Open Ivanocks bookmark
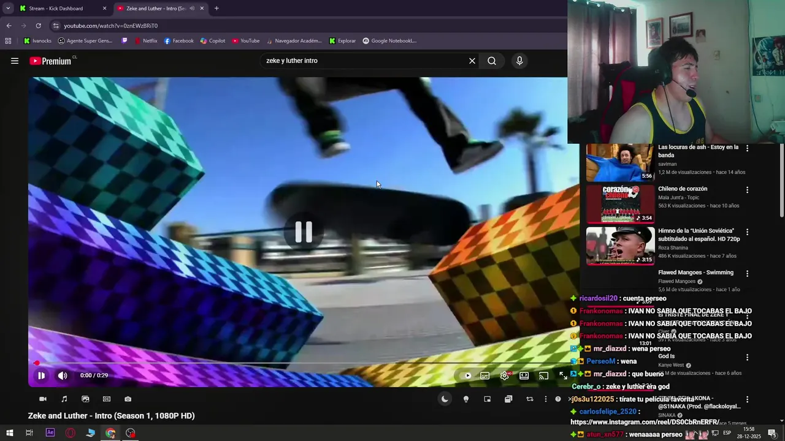This screenshot has height=441, width=785. [x=37, y=41]
